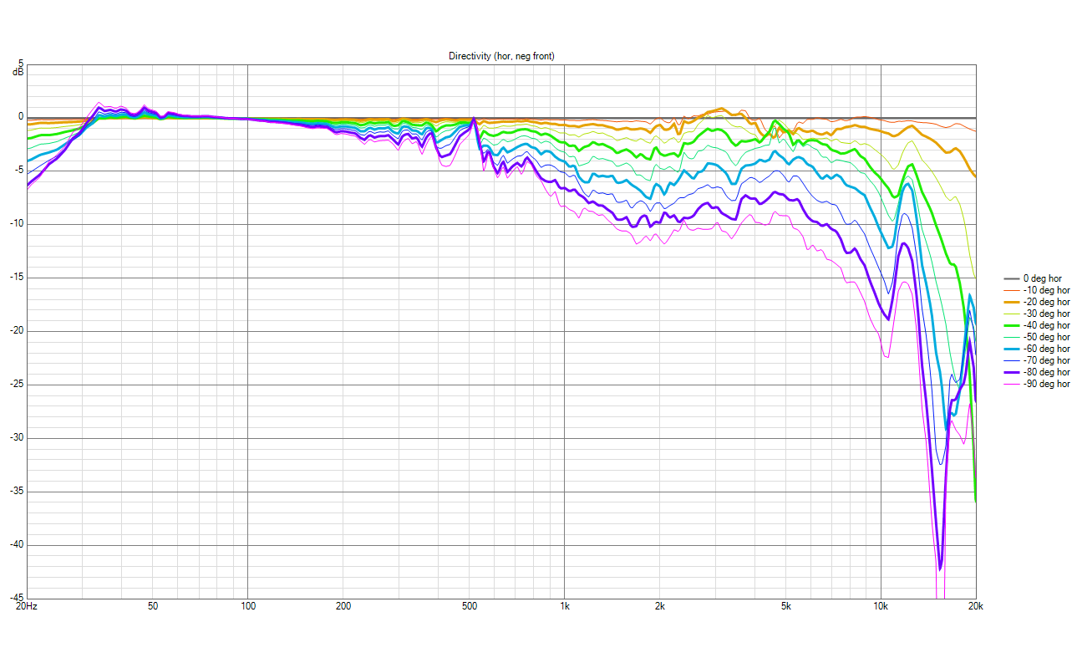Click the '-35' level axis label
Screen dimensions: 1077x663
(17, 492)
